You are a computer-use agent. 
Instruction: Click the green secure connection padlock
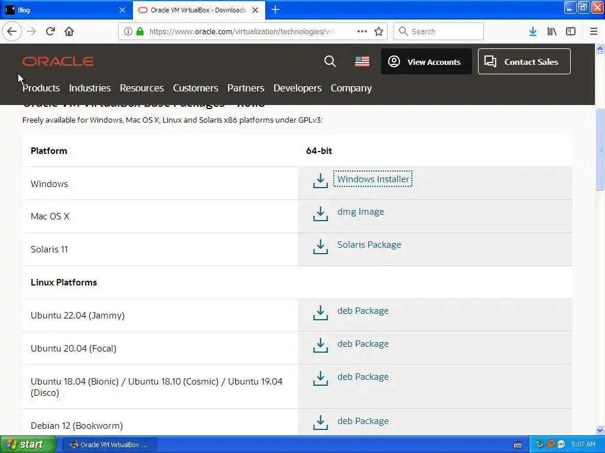(x=140, y=31)
